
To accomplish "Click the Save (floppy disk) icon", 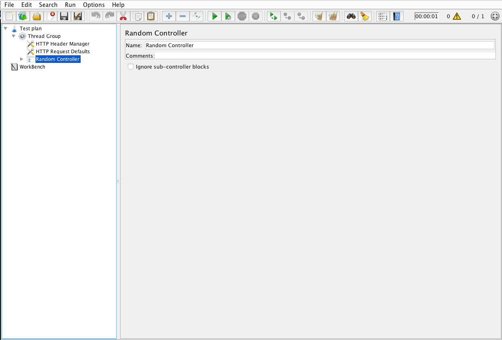I will click(x=64, y=16).
